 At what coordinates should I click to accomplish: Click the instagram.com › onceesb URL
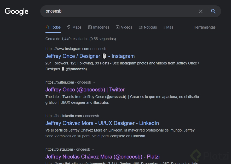point(76,49)
